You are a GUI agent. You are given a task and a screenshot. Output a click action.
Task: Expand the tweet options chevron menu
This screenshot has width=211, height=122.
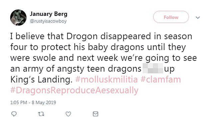click(198, 18)
